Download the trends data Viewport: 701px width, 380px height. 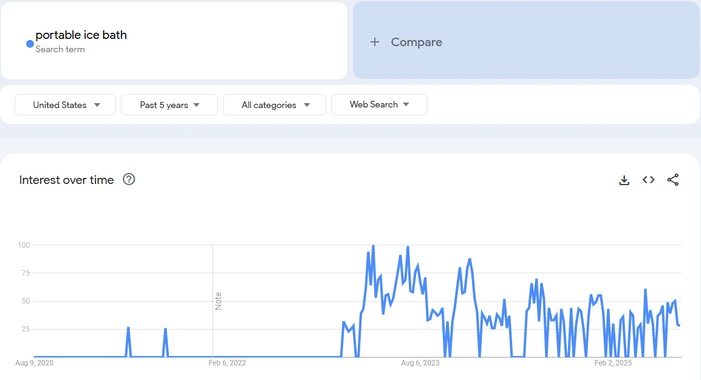click(x=624, y=180)
